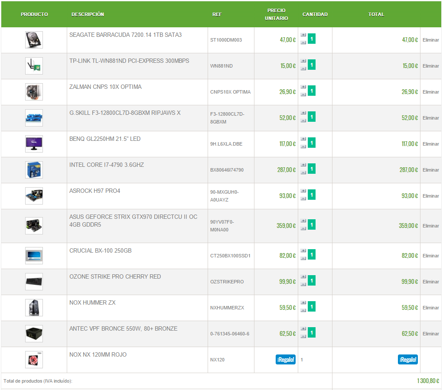The image size is (443, 390).
Task: Click the DESCRIPCIÓN column header
Action: [x=88, y=14]
